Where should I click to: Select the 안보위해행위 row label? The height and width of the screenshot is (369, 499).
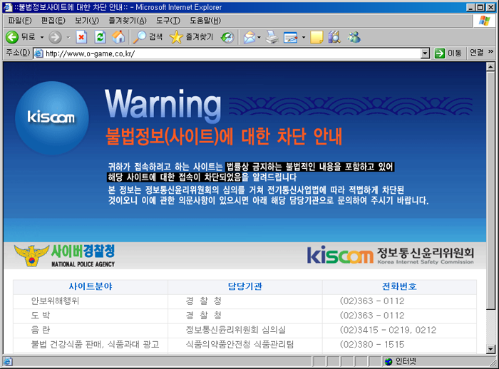[55, 301]
